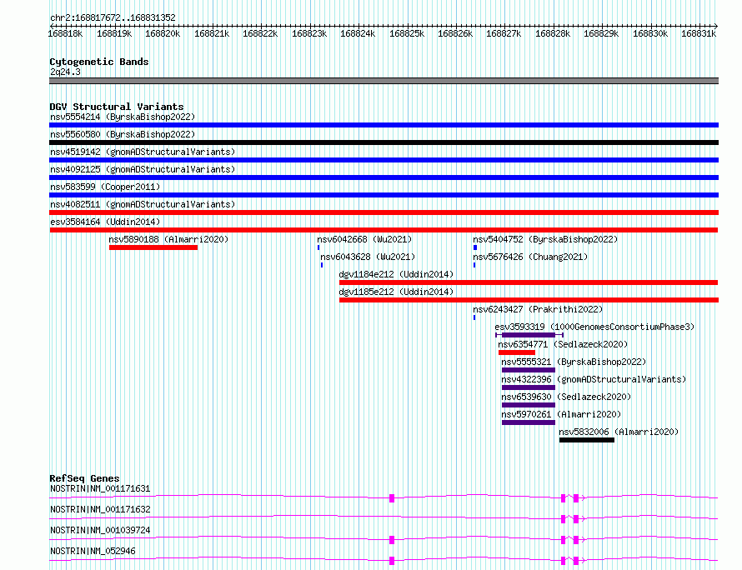Click the small blue nsv6042668 marker
The width and height of the screenshot is (742, 570).
318,247
